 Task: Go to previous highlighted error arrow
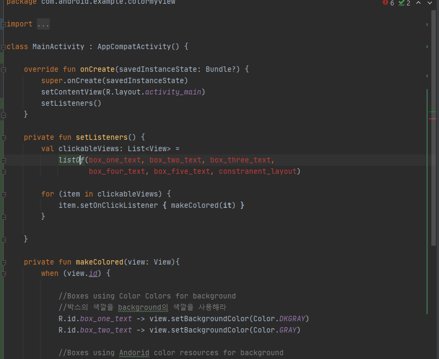pyautogui.click(x=418, y=3)
